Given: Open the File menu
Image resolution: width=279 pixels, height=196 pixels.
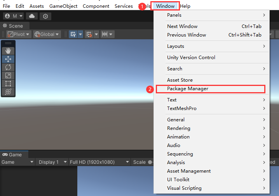Looking at the screenshot, I should tap(6, 6).
